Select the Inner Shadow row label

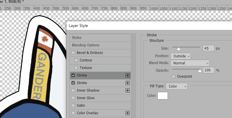[88, 90]
